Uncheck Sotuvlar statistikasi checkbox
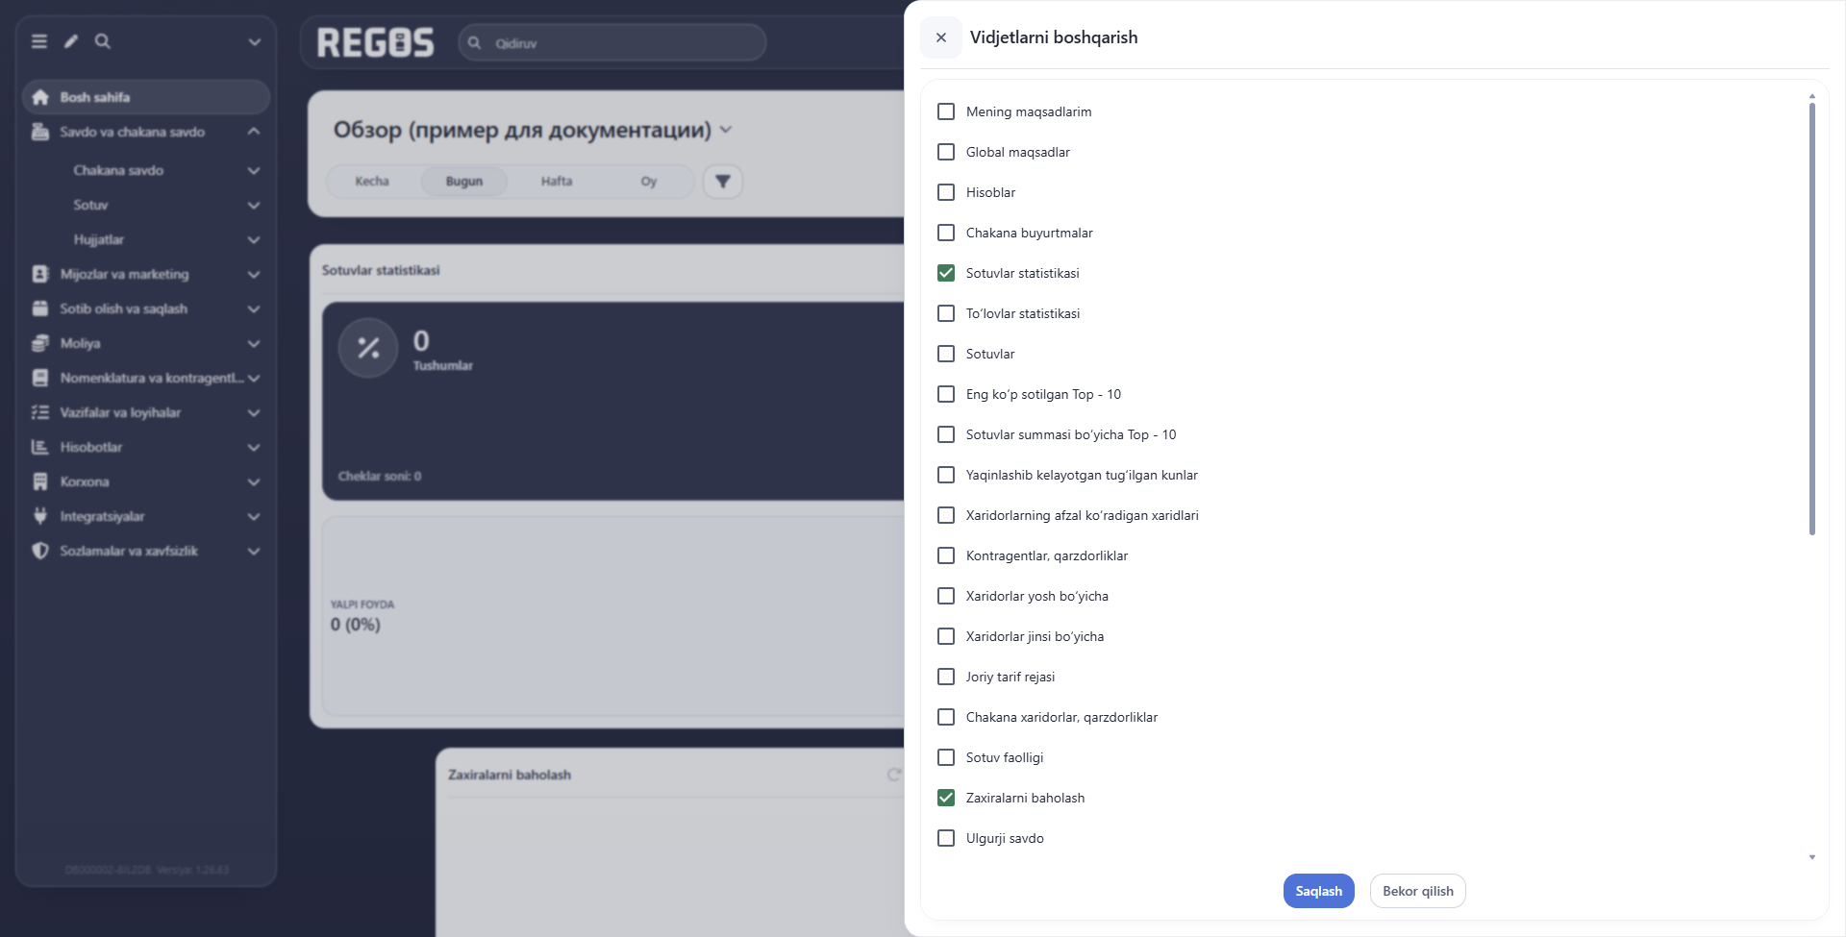Viewport: 1846px width, 937px height. click(x=946, y=273)
